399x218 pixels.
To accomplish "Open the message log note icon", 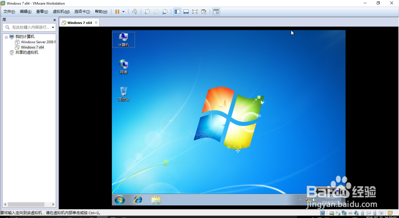I will coord(390,213).
